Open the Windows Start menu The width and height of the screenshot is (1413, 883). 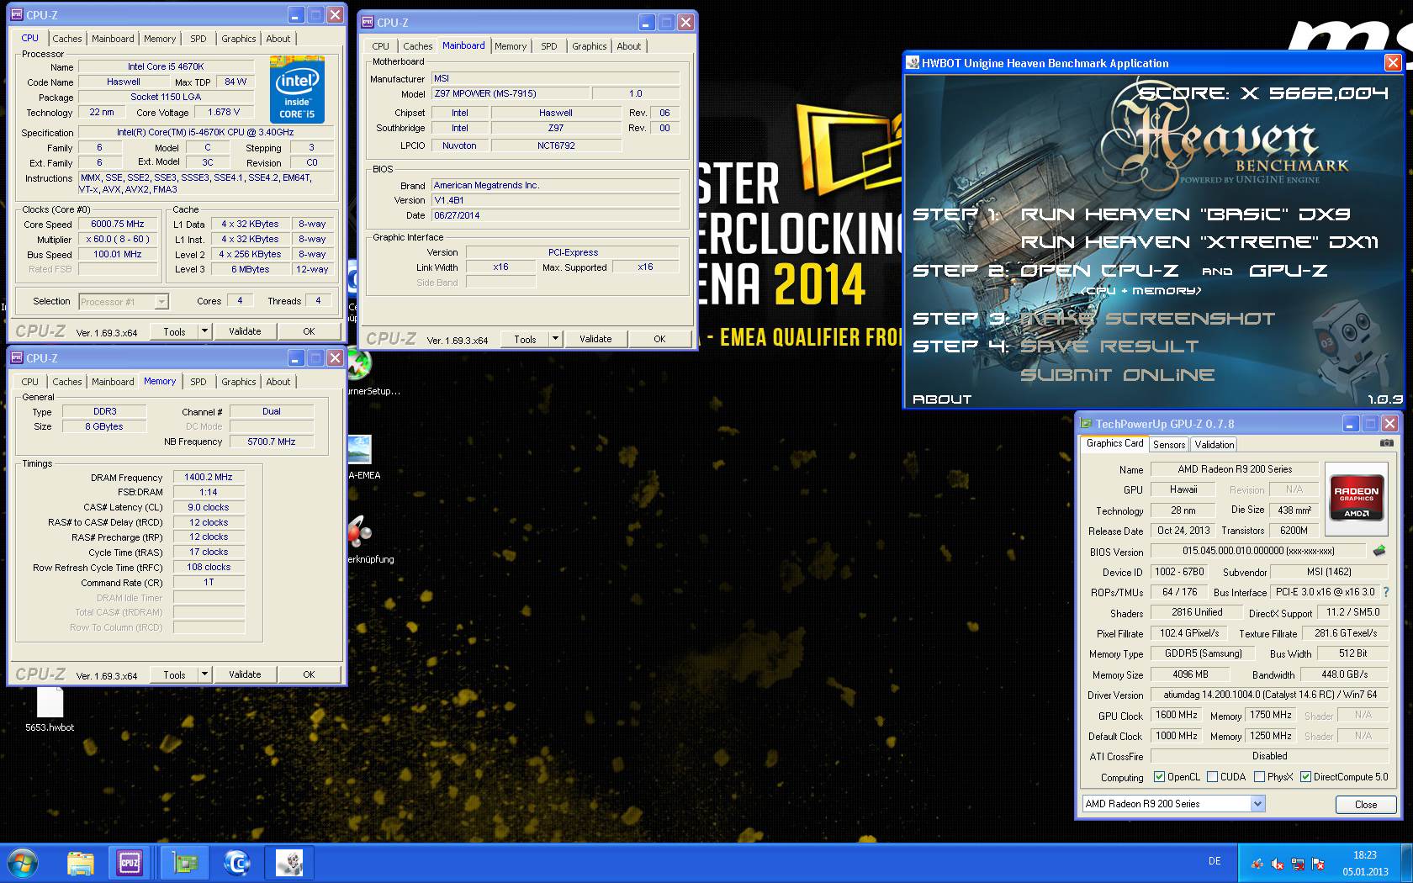23,863
